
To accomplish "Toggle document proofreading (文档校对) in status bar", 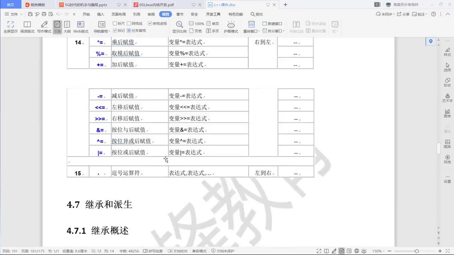I will coord(178,251).
